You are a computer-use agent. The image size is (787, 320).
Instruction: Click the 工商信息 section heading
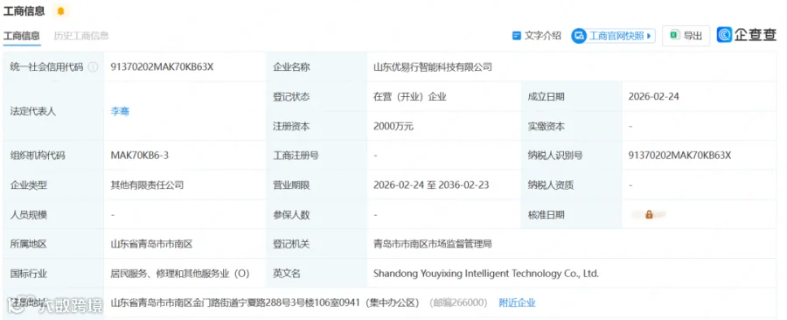(x=24, y=10)
